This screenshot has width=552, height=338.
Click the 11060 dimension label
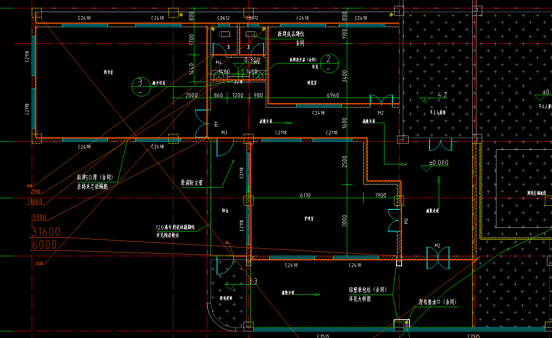(34, 202)
